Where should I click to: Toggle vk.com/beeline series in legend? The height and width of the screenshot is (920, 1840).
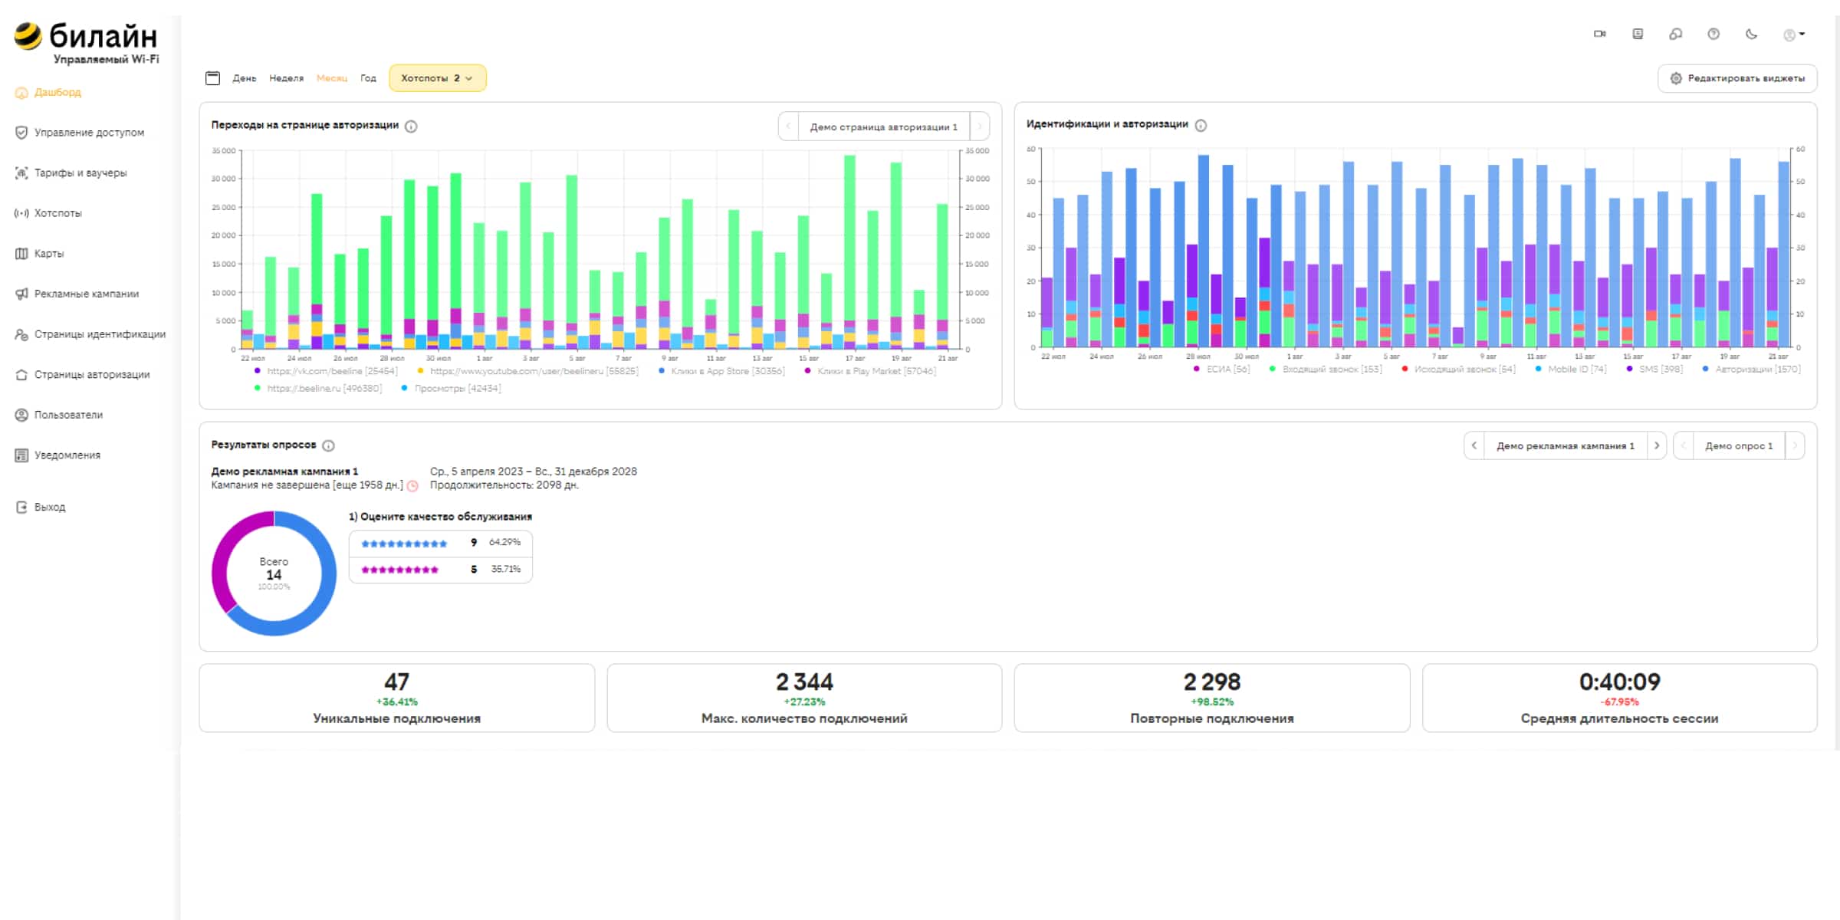[326, 371]
